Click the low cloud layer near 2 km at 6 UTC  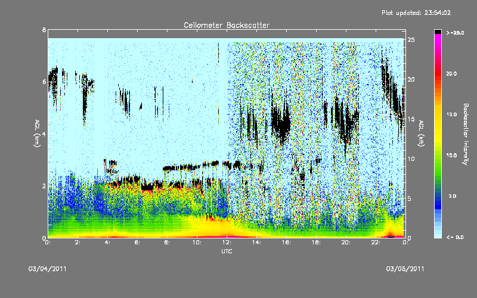[x=147, y=187]
